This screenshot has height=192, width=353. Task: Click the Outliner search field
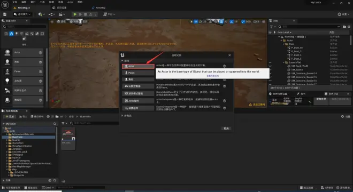pyautogui.click(x=309, y=27)
